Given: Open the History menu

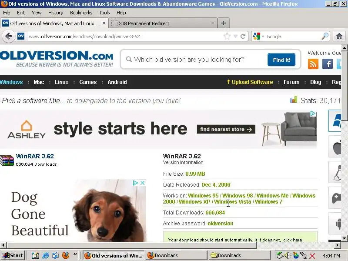Looking at the screenshot, I should [56, 13].
